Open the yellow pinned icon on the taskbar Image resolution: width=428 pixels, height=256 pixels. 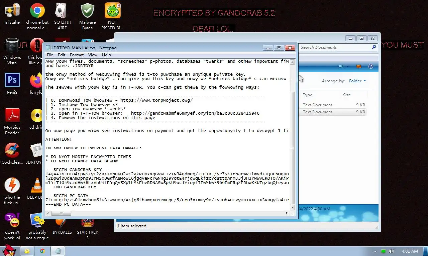27,251
